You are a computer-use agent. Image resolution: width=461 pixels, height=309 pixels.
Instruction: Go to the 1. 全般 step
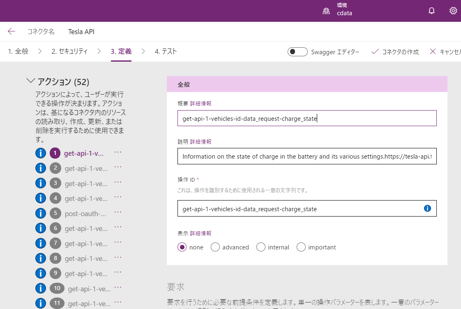click(18, 51)
